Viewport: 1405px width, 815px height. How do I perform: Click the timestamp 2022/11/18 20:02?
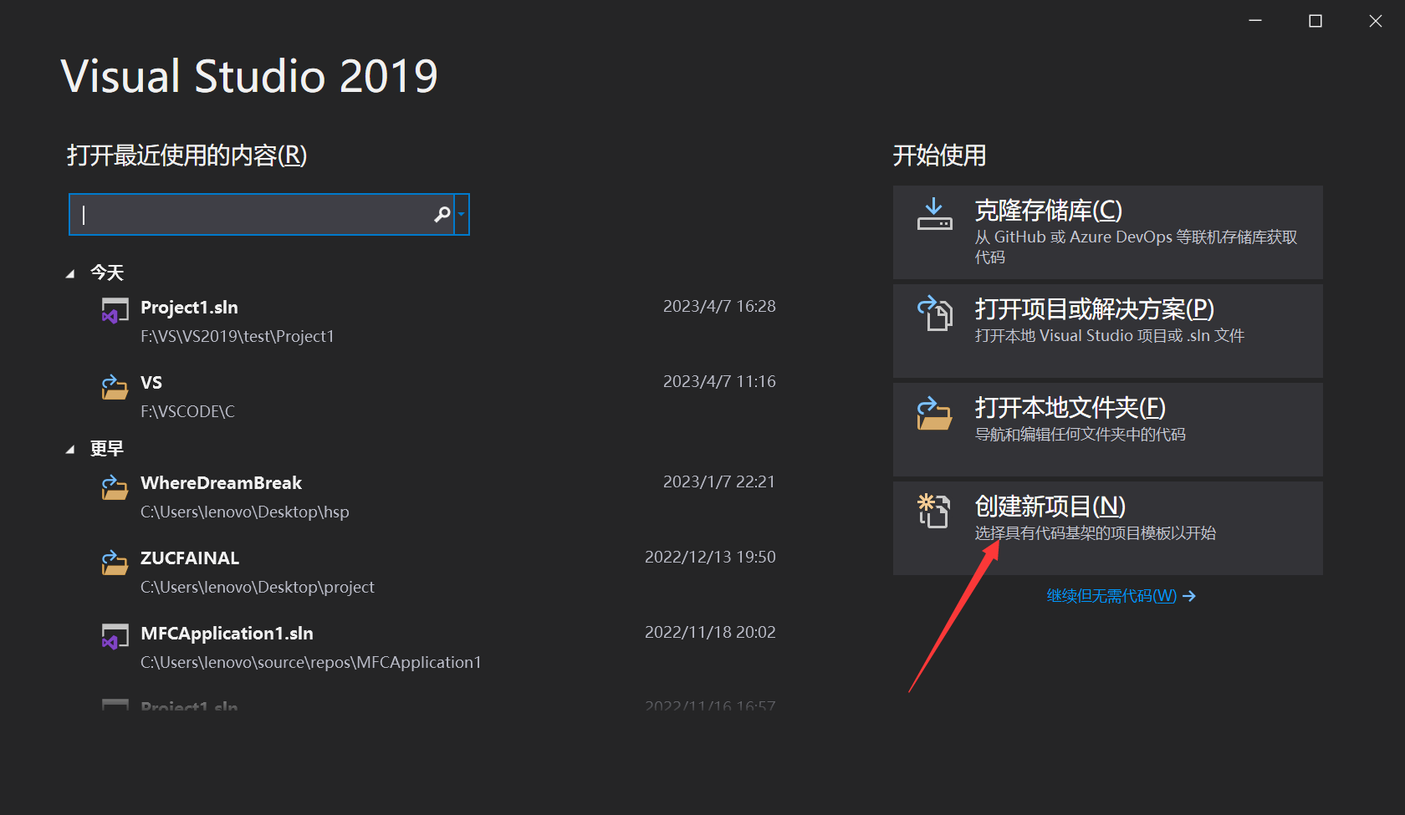point(710,633)
